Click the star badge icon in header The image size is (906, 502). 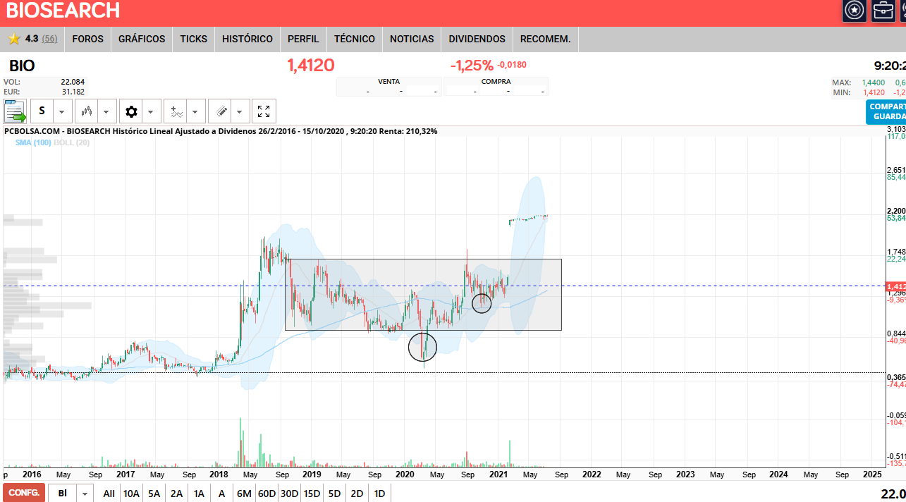[x=855, y=11]
